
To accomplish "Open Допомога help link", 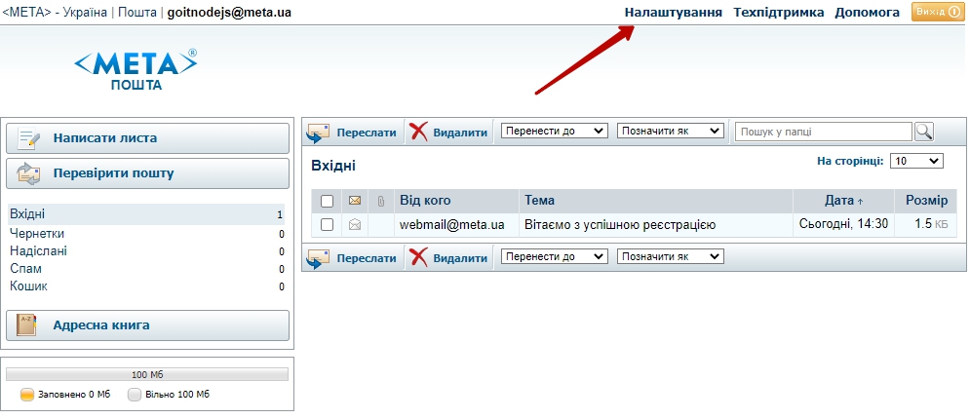I will (x=868, y=13).
